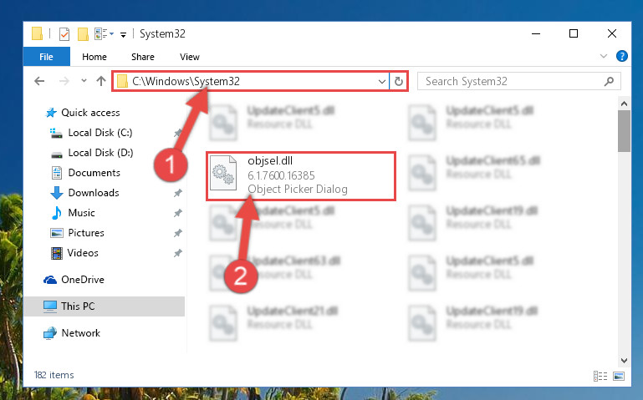Click the OneDrive cloud icon
Image resolution: width=643 pixels, height=400 pixels.
tap(50, 280)
